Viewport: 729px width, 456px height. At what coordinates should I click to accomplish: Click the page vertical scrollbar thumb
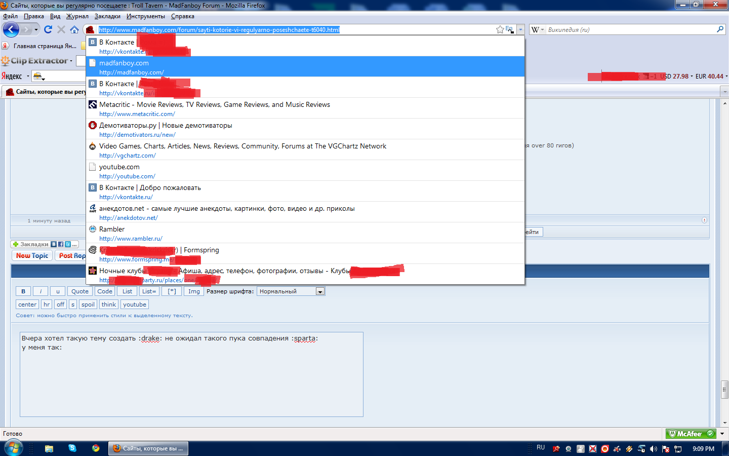coord(725,390)
